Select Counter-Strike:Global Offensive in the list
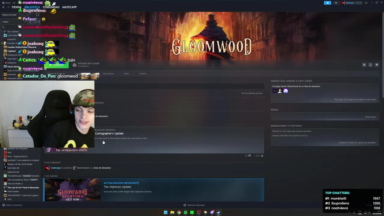This screenshot has width=384, height=216. (x=22, y=47)
